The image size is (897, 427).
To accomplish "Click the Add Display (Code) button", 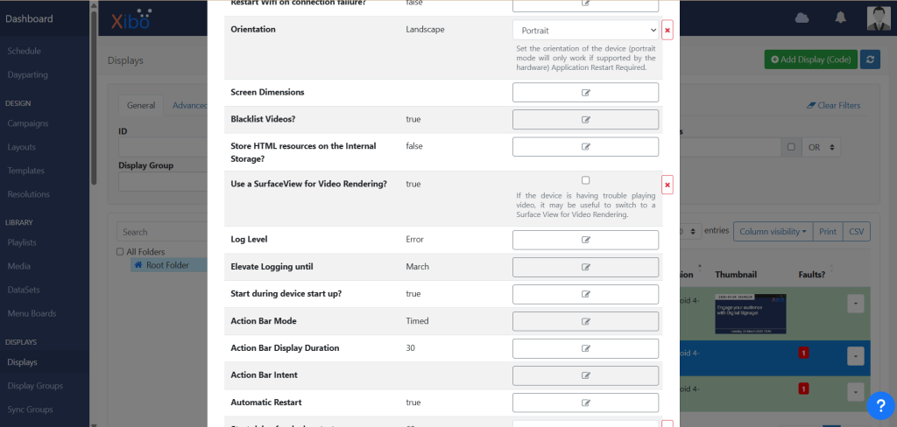I will point(810,59).
